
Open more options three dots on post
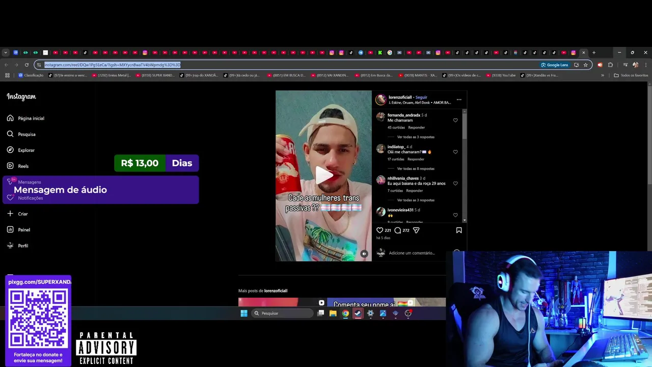point(459,99)
